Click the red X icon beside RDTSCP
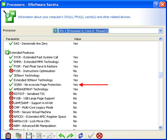 point(11,94)
